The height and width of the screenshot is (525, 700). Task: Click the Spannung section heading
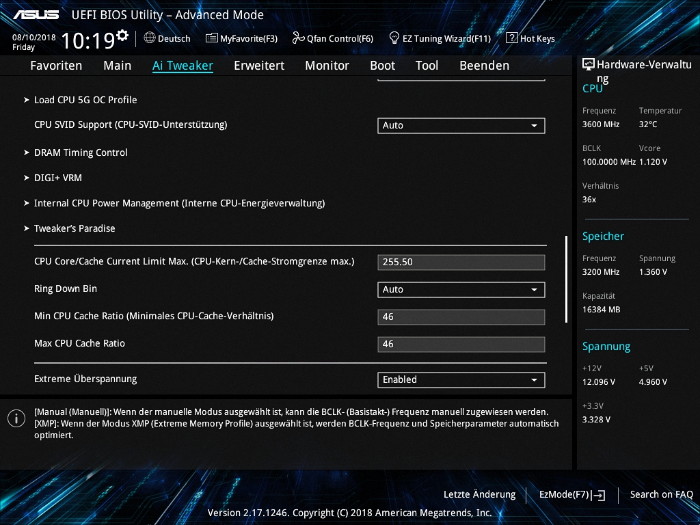[x=606, y=347]
